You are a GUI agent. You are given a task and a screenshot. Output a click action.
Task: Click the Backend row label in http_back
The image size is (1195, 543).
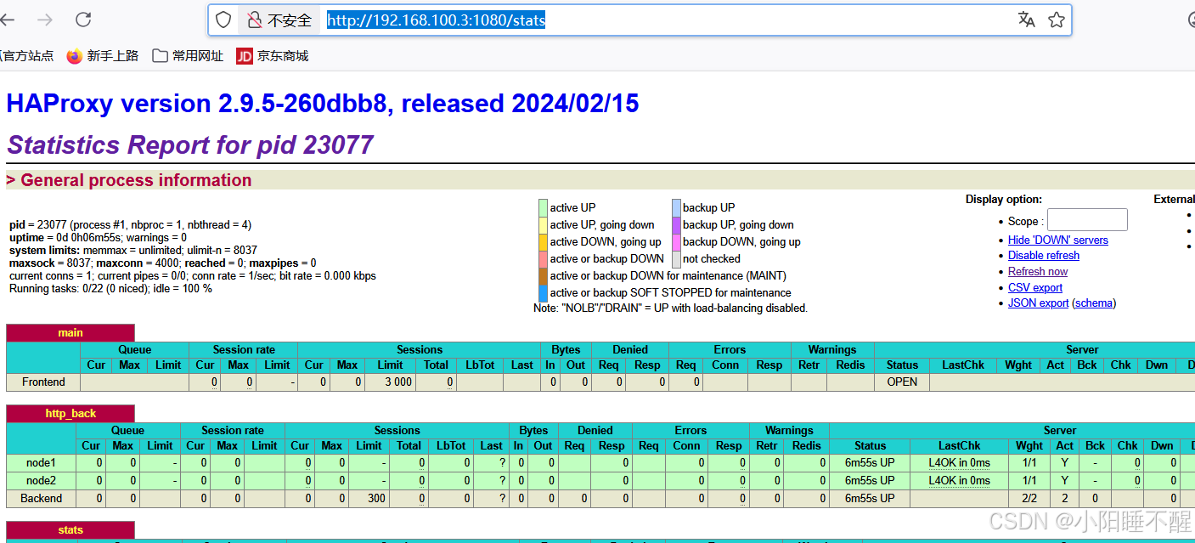pos(42,499)
